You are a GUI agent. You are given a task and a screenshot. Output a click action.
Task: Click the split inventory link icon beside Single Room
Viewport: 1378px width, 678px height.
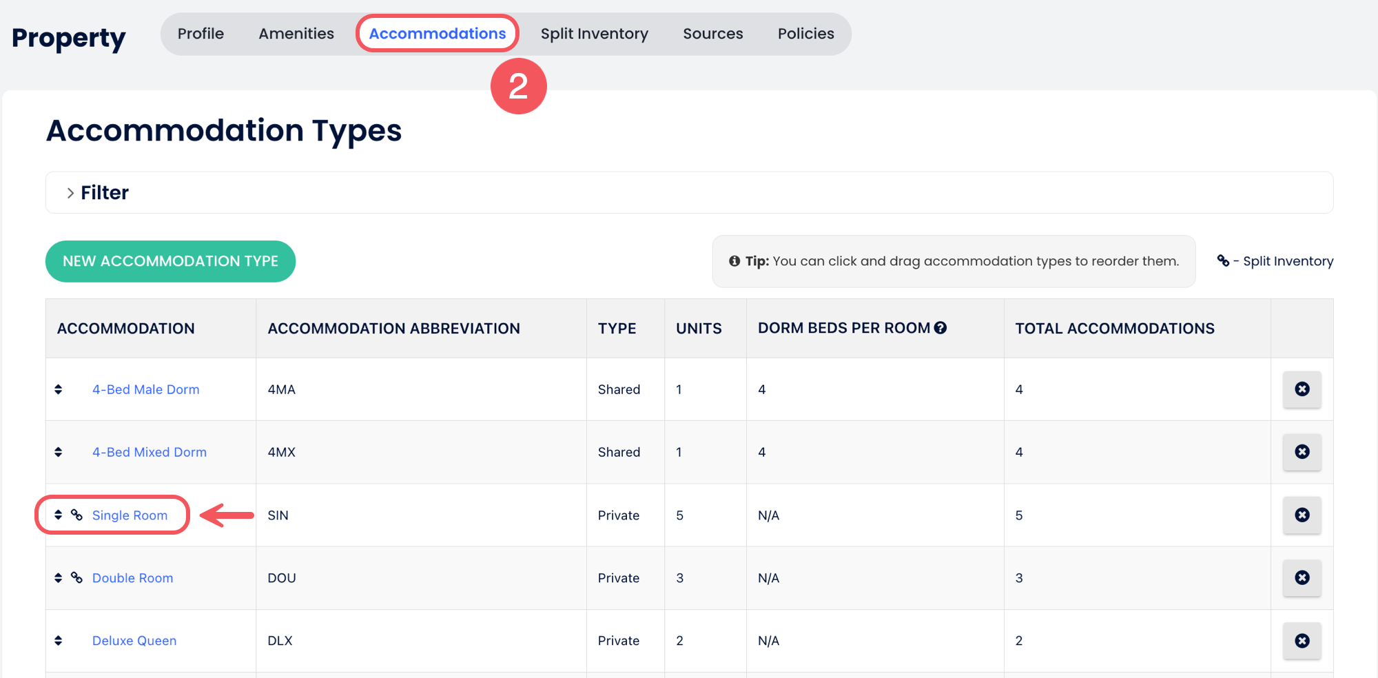point(76,515)
